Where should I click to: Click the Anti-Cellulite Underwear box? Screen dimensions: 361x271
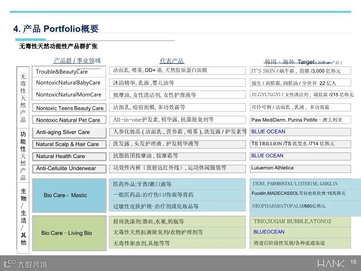click(x=69, y=169)
